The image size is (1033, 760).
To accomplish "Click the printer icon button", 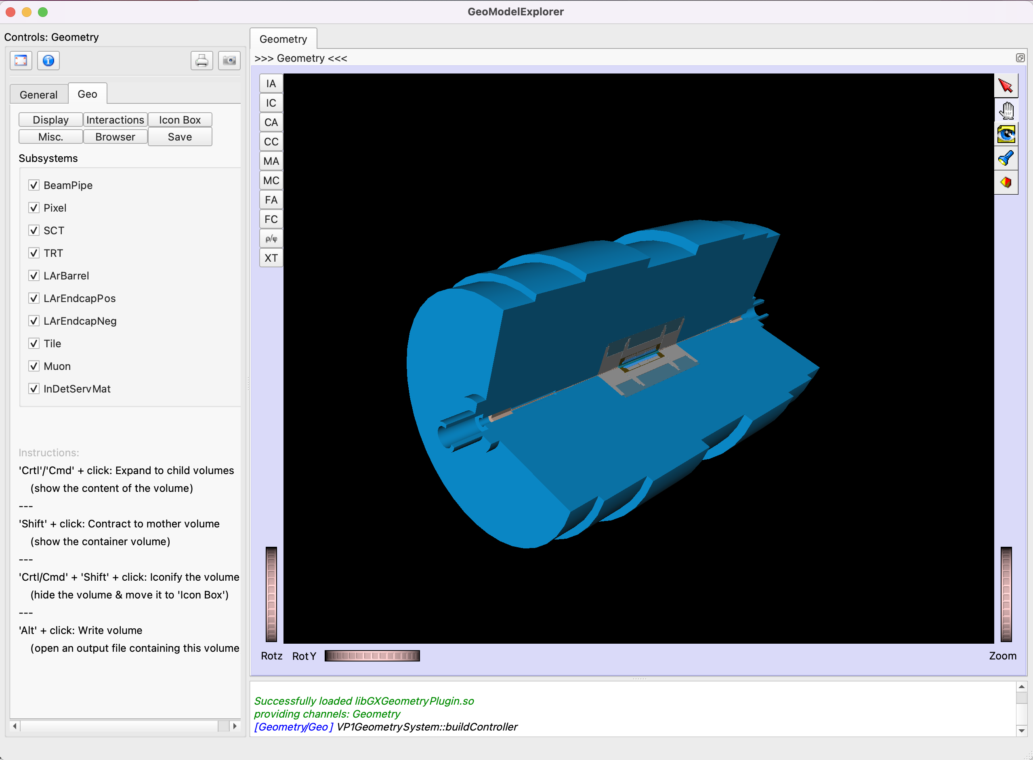I will (x=202, y=60).
